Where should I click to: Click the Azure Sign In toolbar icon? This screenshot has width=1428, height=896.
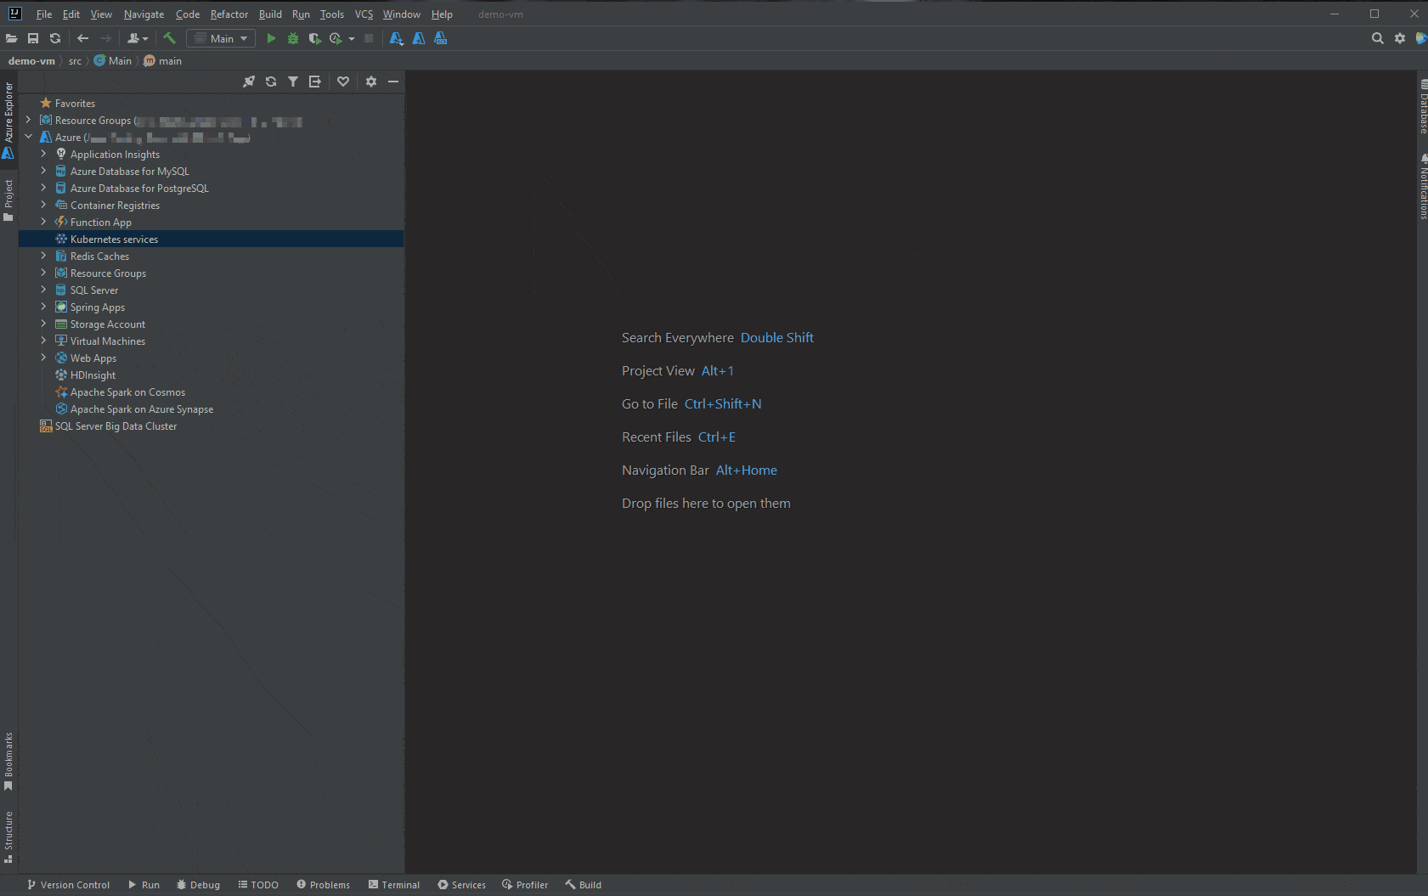coord(396,38)
